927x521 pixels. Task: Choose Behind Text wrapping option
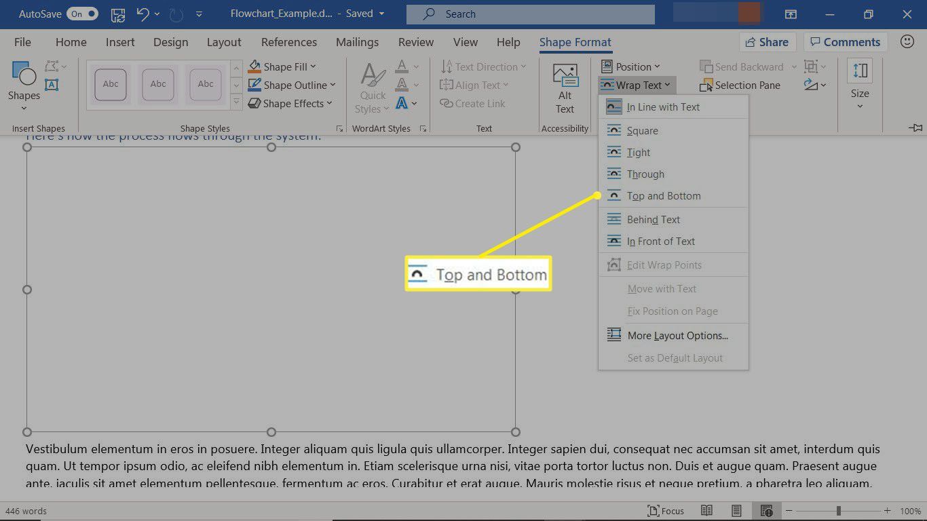pos(673,220)
